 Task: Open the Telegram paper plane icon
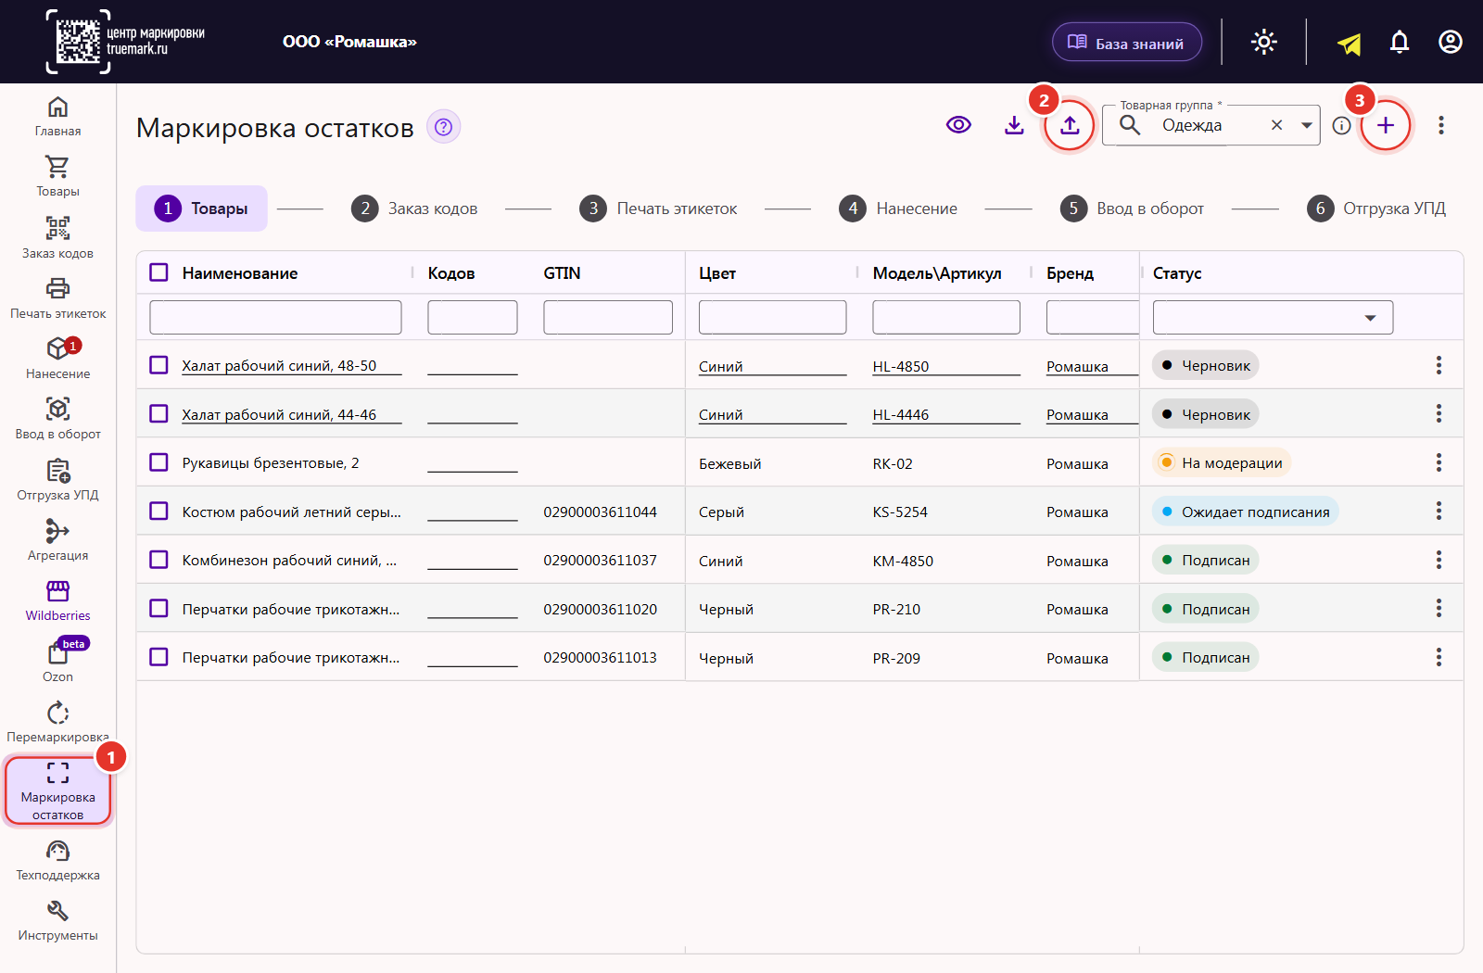(1349, 43)
